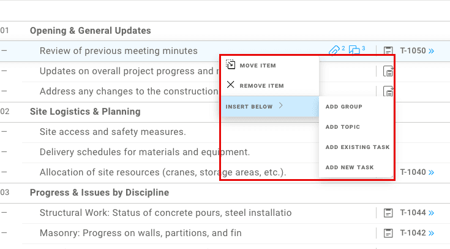
Task: Choose Move Item from the context menu
Action: click(257, 65)
